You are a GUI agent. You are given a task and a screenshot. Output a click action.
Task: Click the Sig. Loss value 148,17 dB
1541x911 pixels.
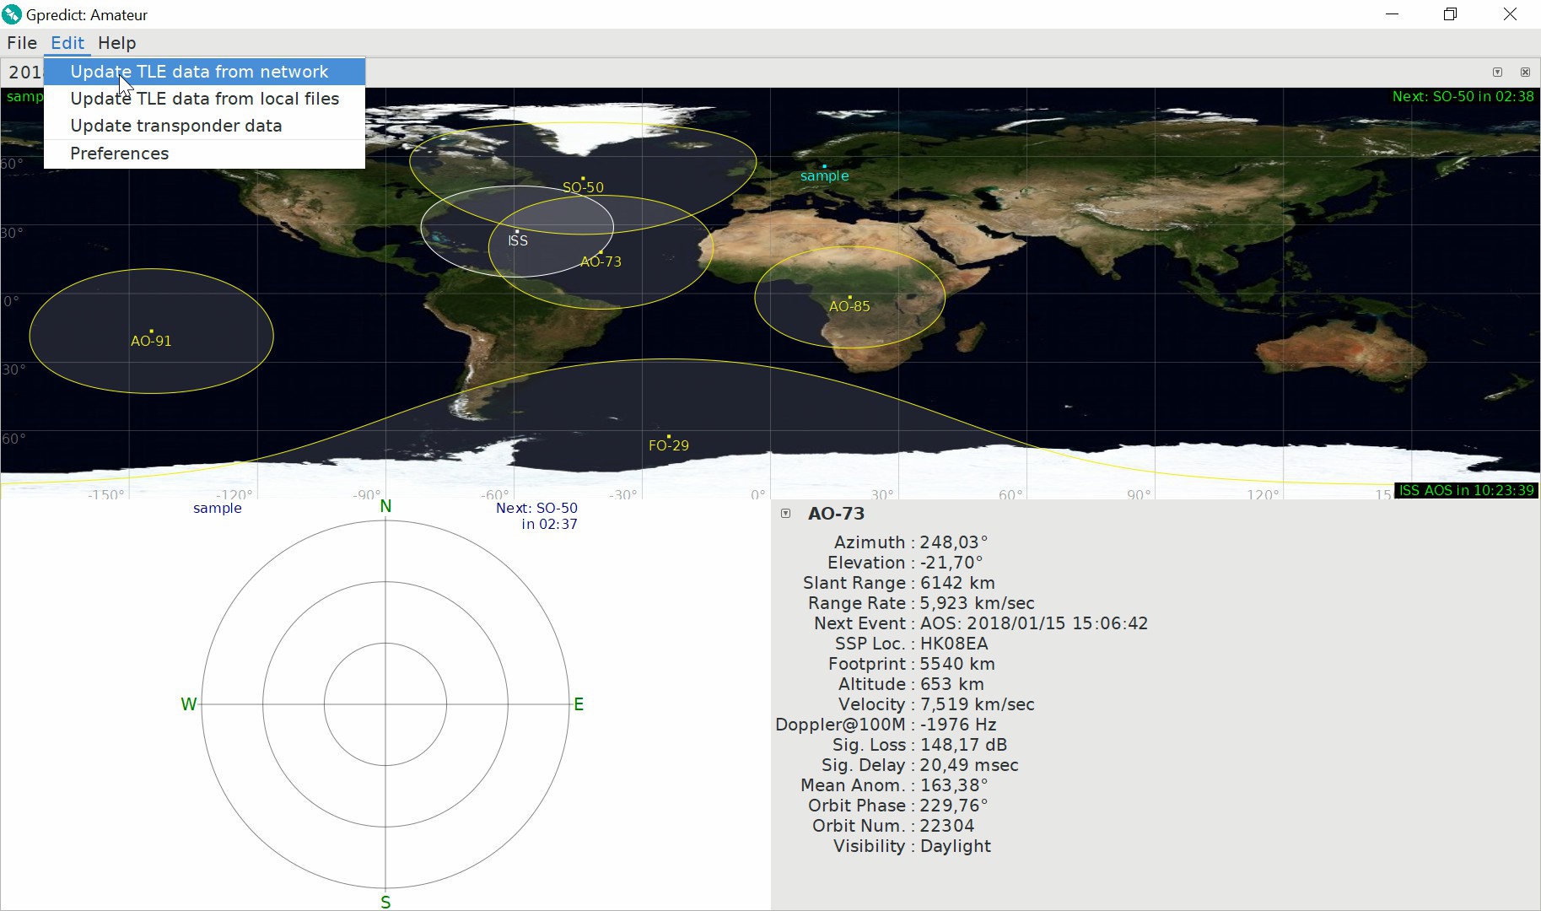point(964,745)
